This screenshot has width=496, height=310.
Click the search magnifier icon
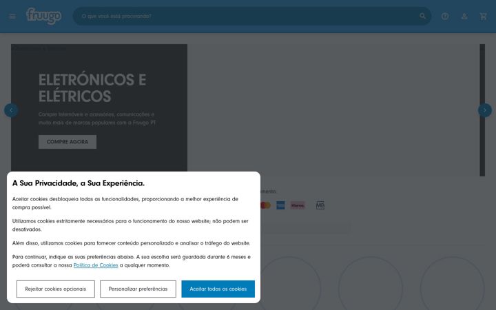[422, 16]
